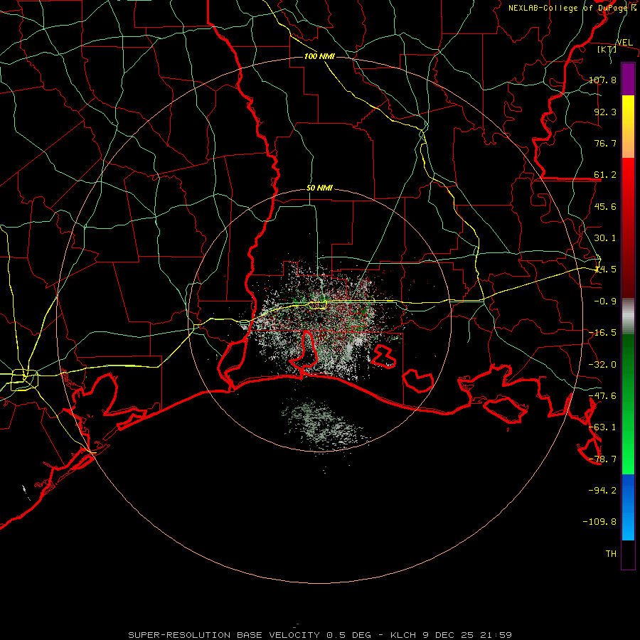The width and height of the screenshot is (640, 640).
Task: Click the black TH segment of the color bar
Action: pyautogui.click(x=628, y=554)
